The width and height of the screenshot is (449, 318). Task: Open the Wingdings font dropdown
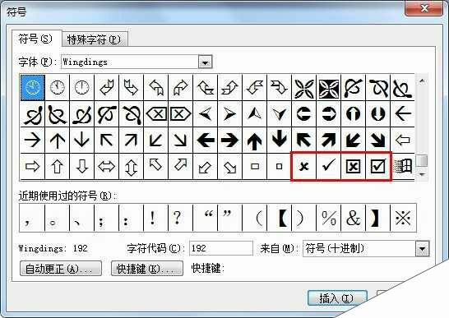[x=205, y=62]
